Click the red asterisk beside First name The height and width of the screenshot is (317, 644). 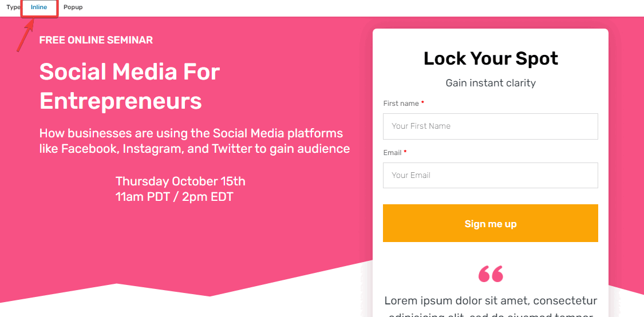[x=422, y=102]
